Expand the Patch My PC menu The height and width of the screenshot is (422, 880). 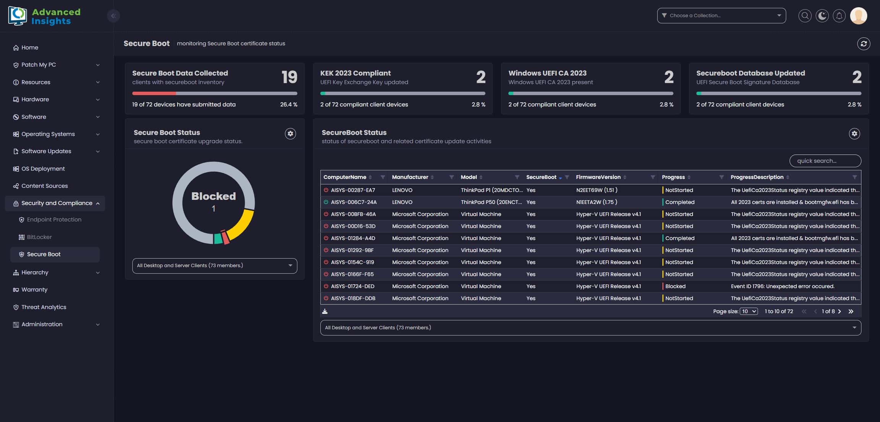point(57,65)
